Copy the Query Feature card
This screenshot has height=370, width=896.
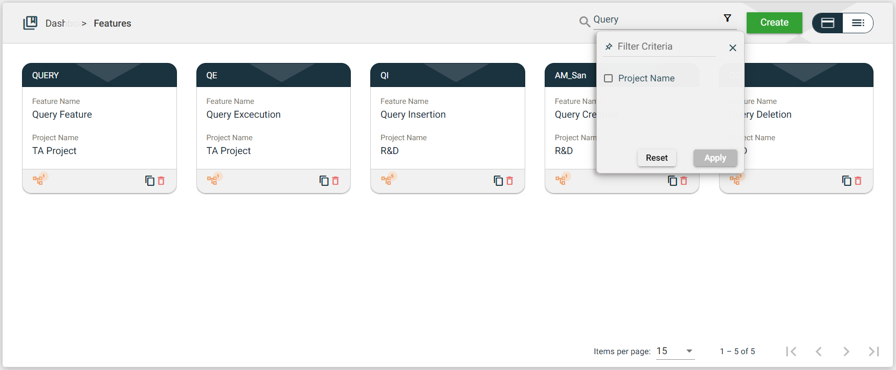(x=149, y=181)
